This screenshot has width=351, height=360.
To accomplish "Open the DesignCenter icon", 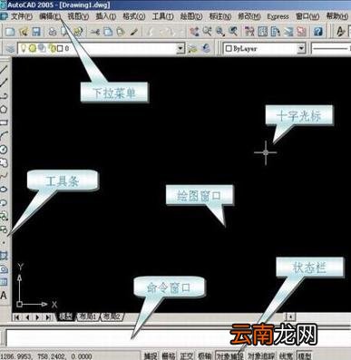I will (262, 32).
